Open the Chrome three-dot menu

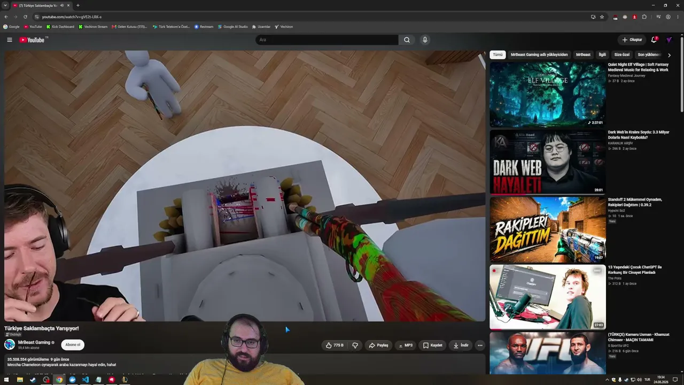coord(678,17)
